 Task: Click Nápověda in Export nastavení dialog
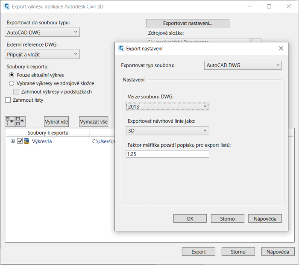point(264,218)
